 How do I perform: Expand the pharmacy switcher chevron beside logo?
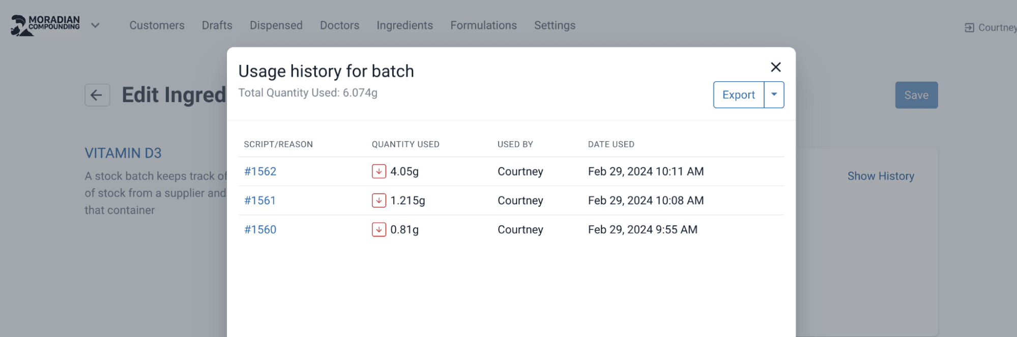[x=95, y=25]
